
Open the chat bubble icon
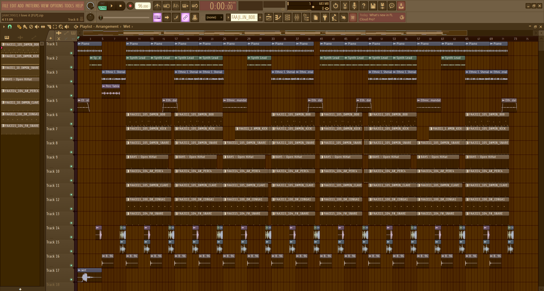(x=392, y=6)
